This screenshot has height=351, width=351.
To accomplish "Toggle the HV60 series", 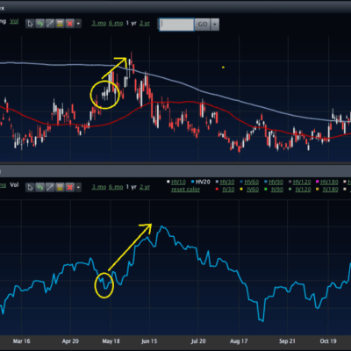I will [251, 182].
